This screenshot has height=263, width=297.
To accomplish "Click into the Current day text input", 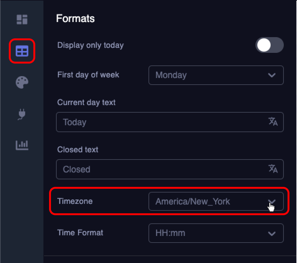I will click(170, 122).
